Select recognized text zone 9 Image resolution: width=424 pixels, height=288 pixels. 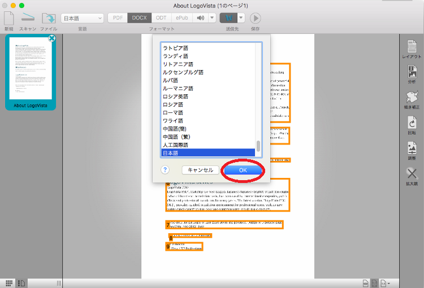(x=184, y=246)
